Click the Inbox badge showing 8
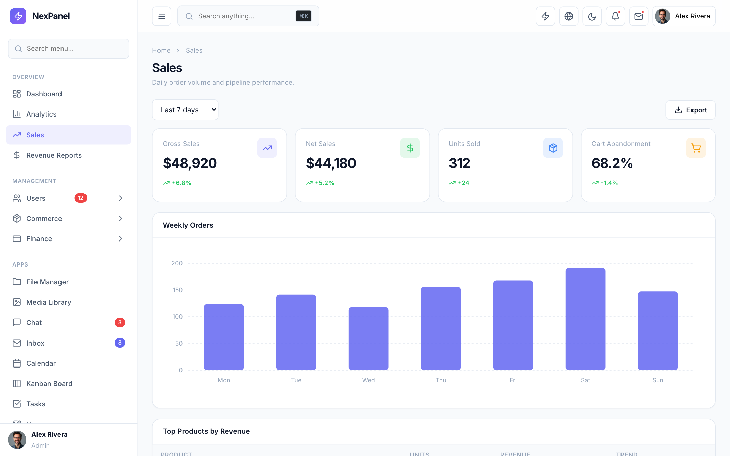 click(x=120, y=343)
